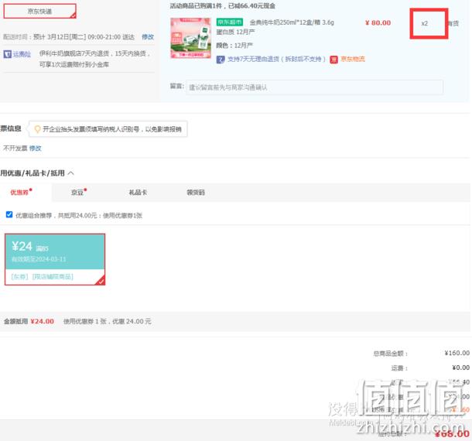Click the x2 quantity text
The width and height of the screenshot is (472, 441).
point(425,23)
